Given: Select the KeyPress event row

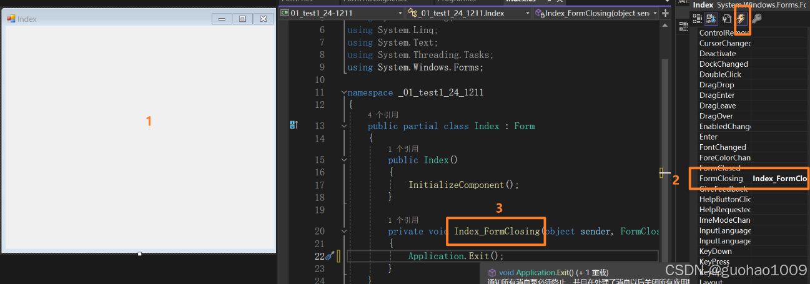Looking at the screenshot, I should (x=753, y=262).
